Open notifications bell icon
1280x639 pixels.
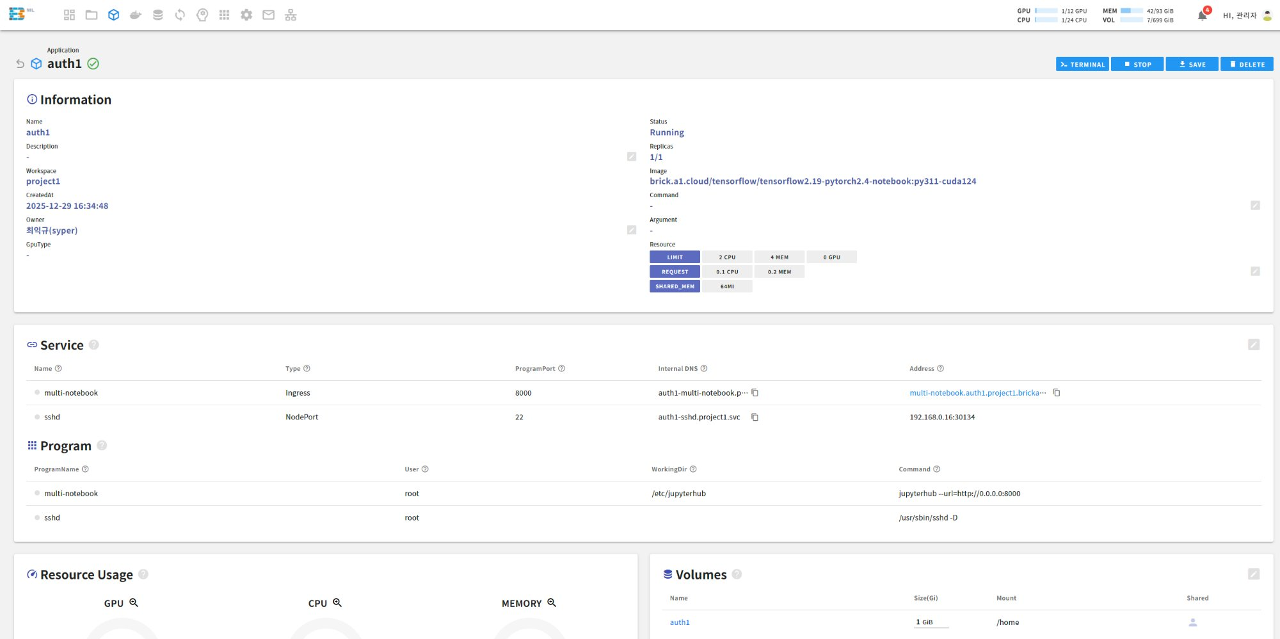pos(1203,15)
